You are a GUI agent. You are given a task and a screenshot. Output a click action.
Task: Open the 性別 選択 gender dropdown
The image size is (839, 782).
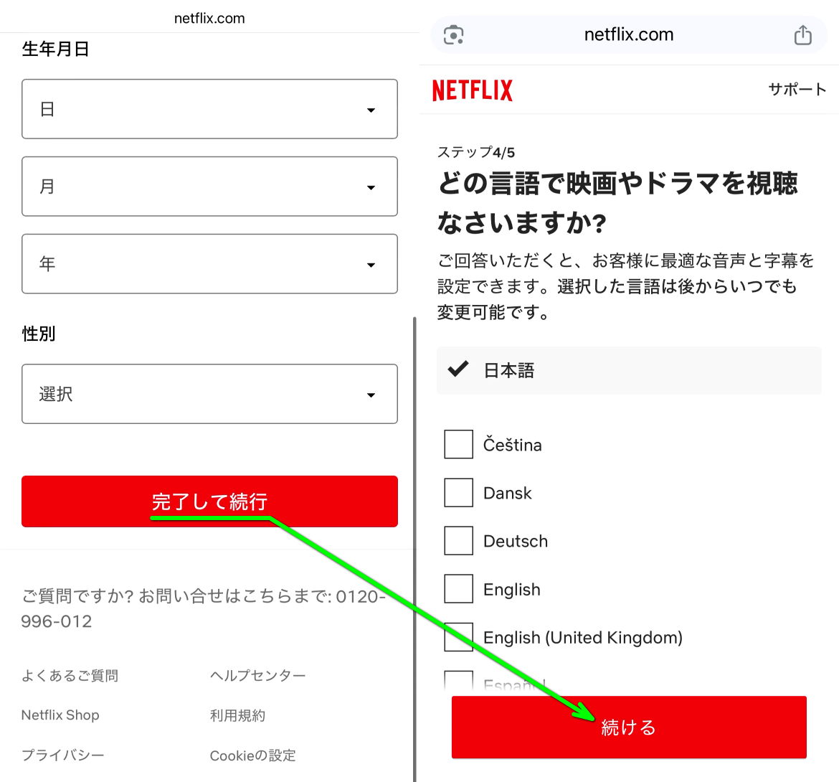[209, 394]
